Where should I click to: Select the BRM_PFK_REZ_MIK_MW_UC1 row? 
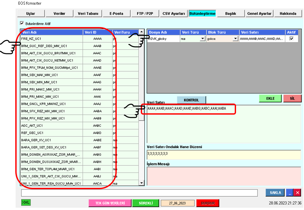point(79,118)
